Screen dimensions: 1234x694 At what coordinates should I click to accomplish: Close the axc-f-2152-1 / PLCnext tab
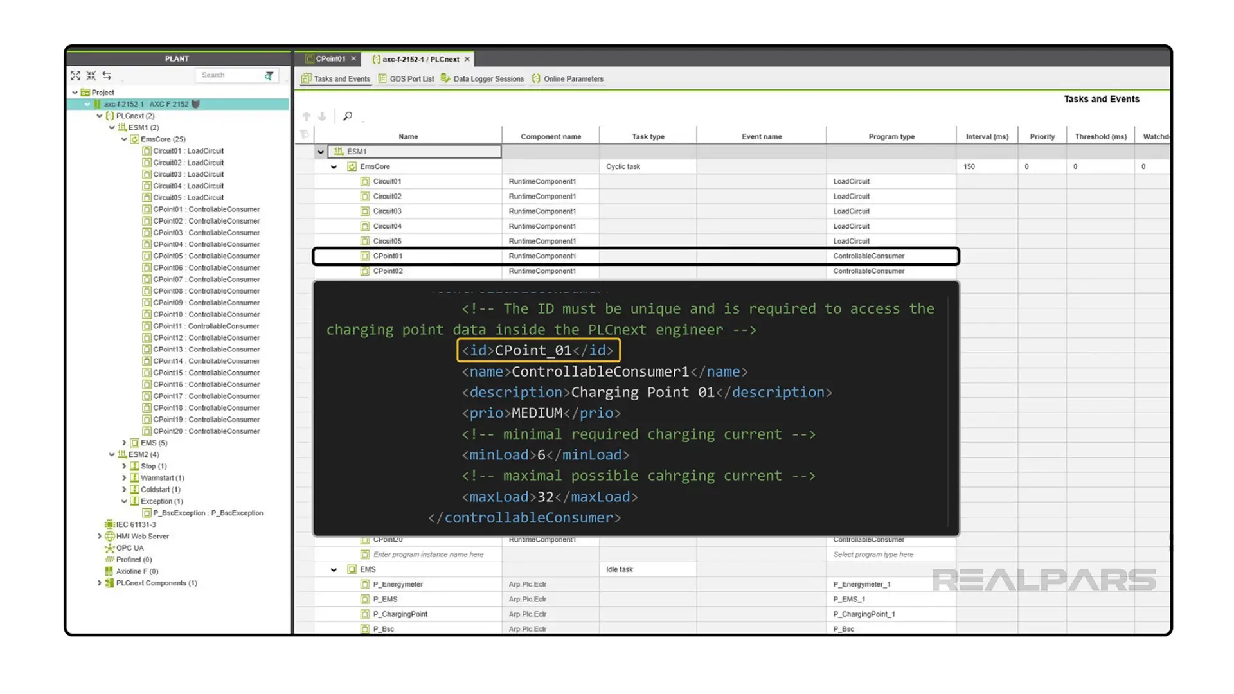(467, 59)
